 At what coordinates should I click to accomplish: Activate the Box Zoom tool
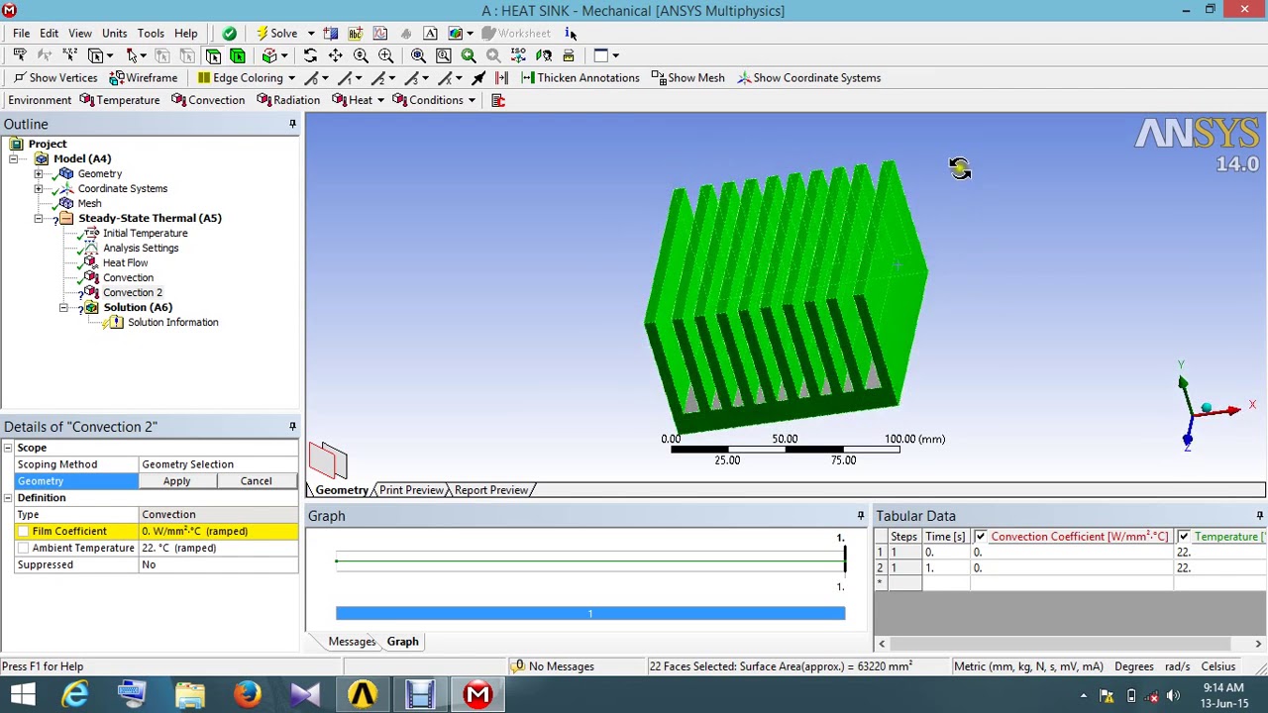(386, 55)
